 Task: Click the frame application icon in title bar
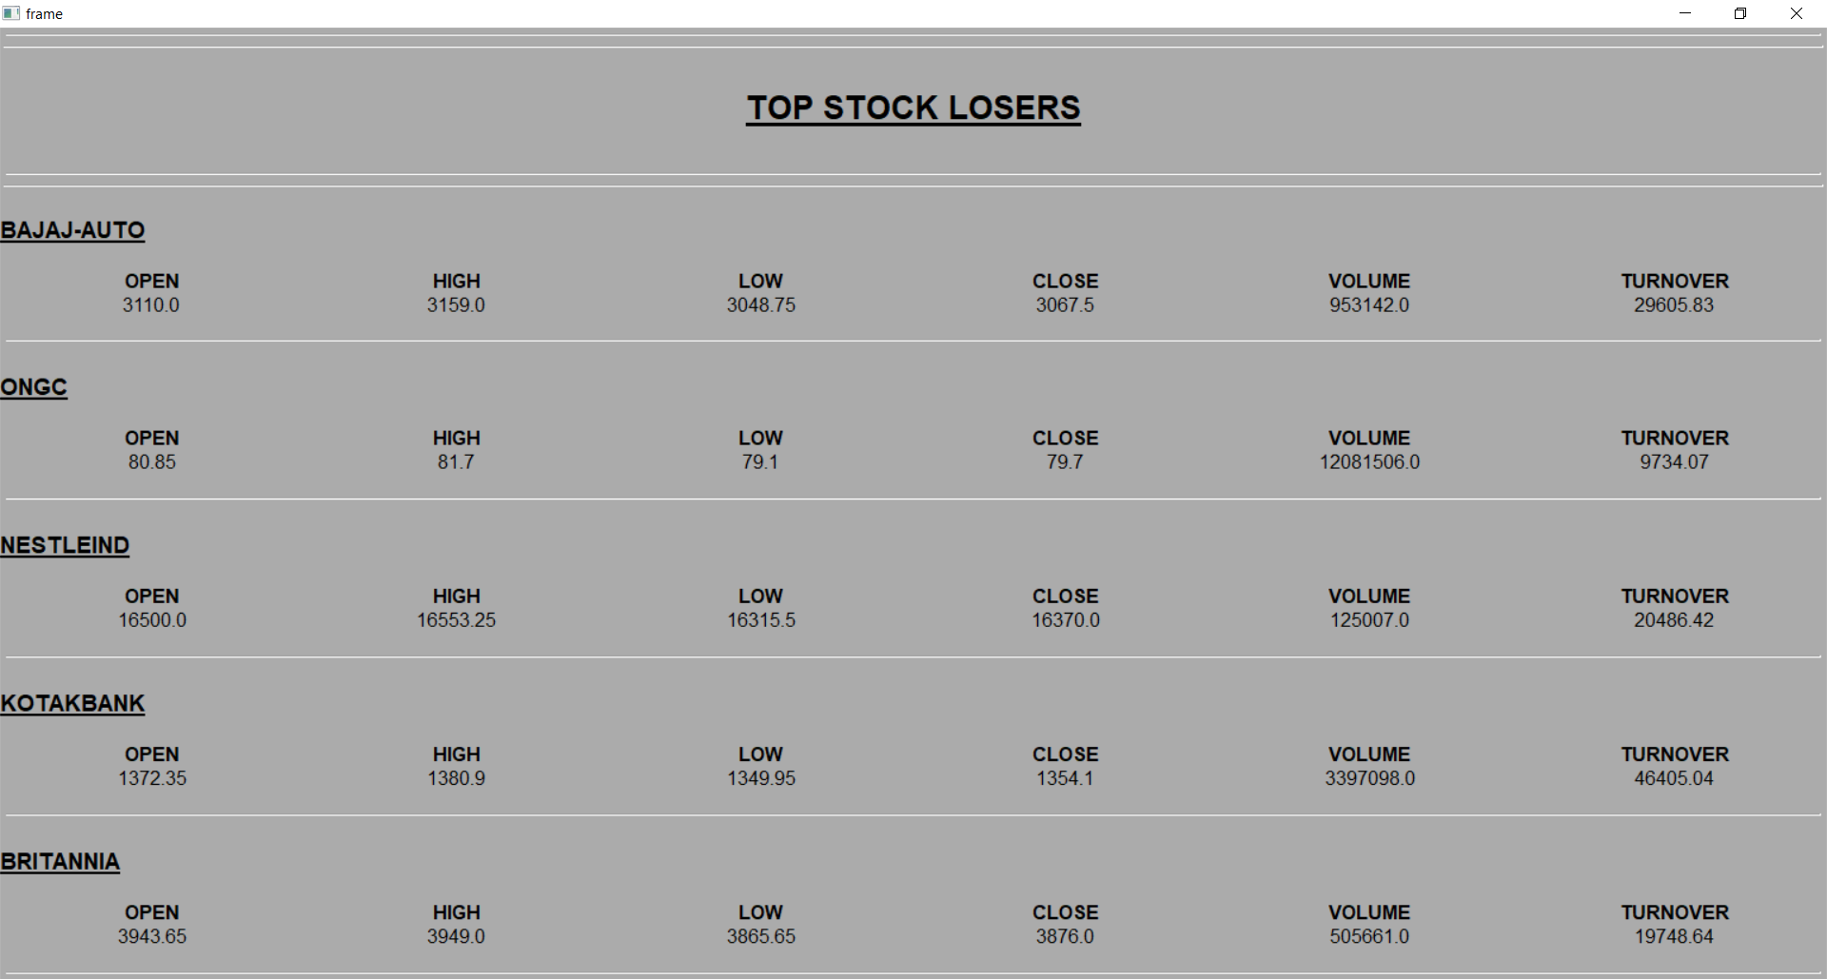[x=11, y=13]
